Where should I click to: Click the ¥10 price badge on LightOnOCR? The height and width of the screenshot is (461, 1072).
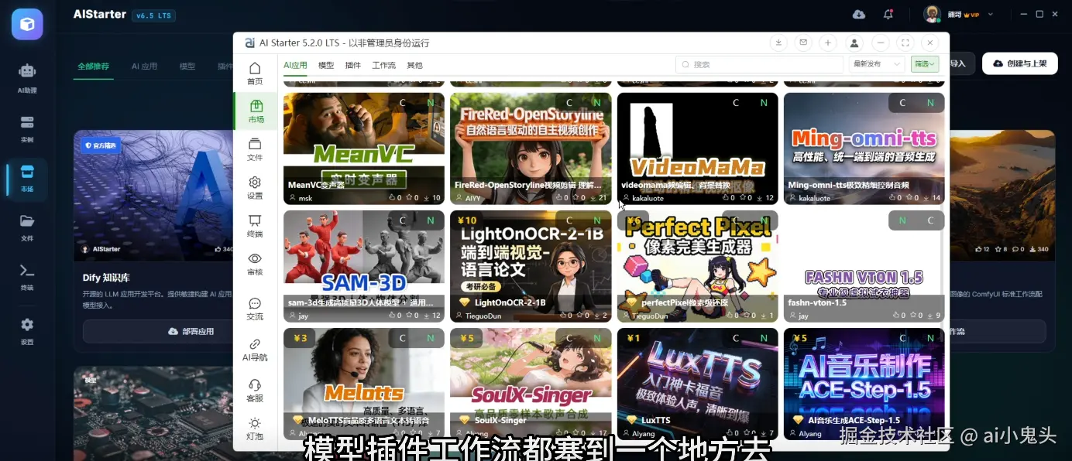[467, 220]
